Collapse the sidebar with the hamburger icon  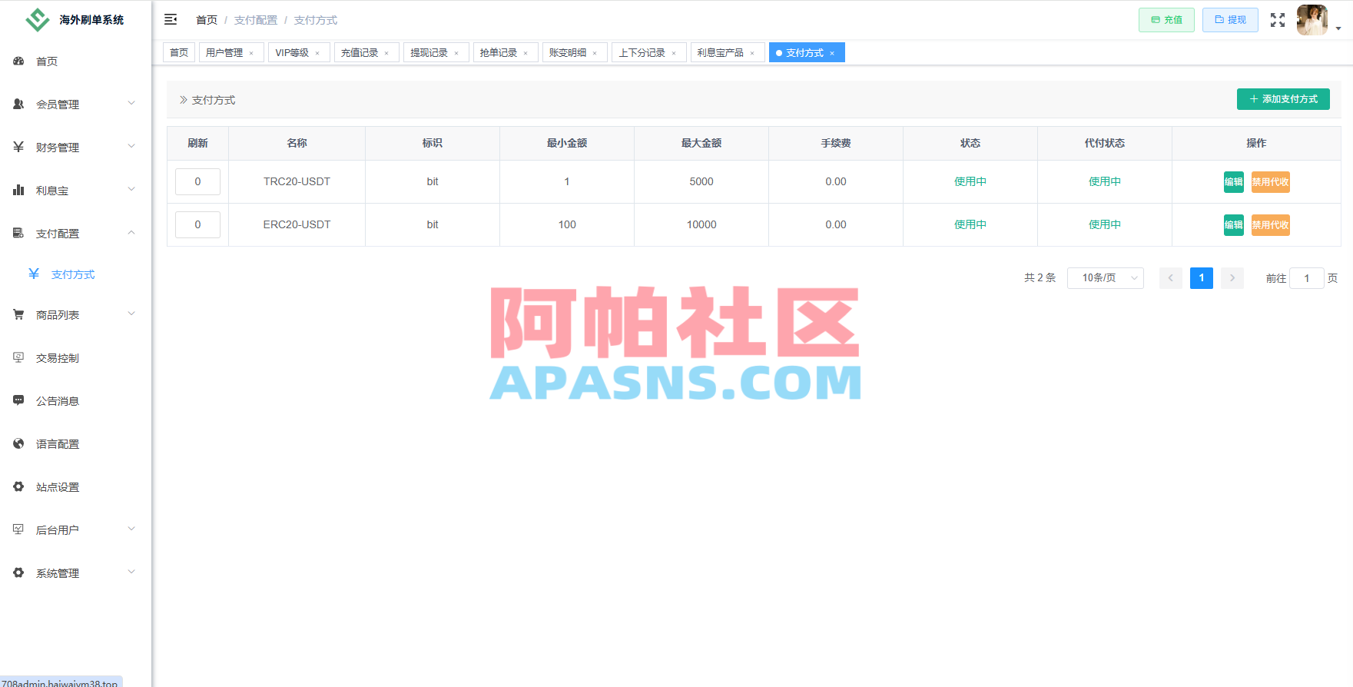coord(171,19)
